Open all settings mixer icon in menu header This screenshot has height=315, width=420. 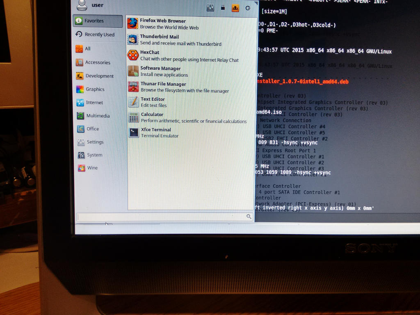coord(210,8)
